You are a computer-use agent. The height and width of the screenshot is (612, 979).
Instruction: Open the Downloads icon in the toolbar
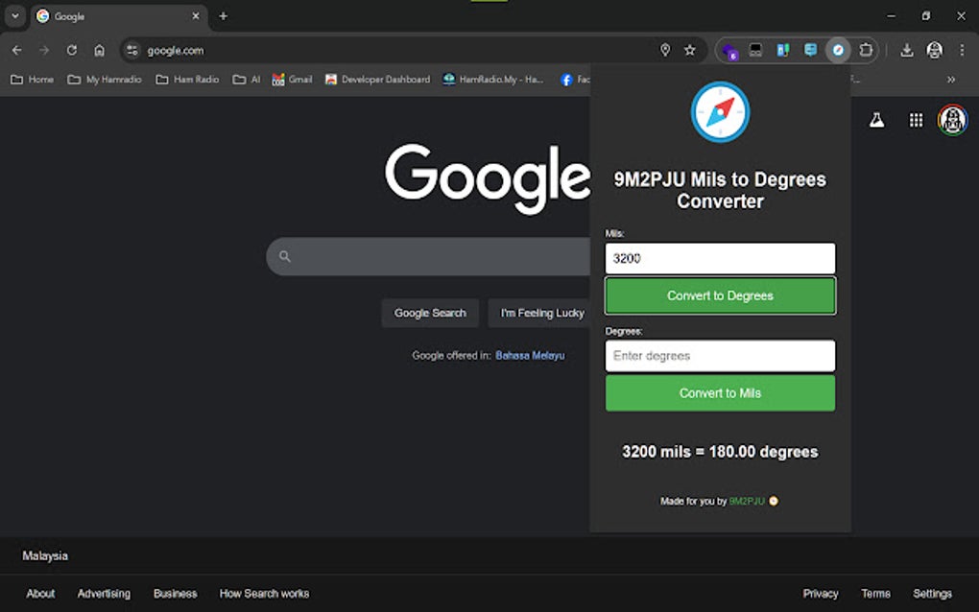pos(906,49)
